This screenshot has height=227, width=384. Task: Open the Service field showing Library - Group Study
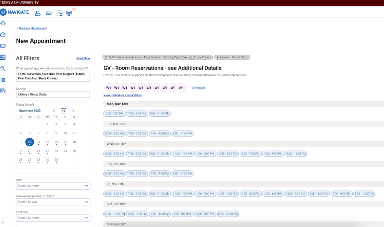click(53, 94)
